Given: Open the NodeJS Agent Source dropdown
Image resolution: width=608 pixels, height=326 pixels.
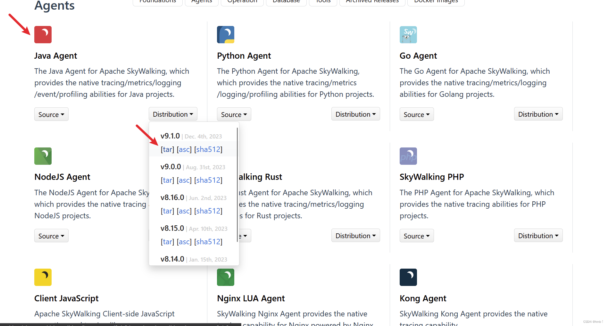Looking at the screenshot, I should 51,236.
